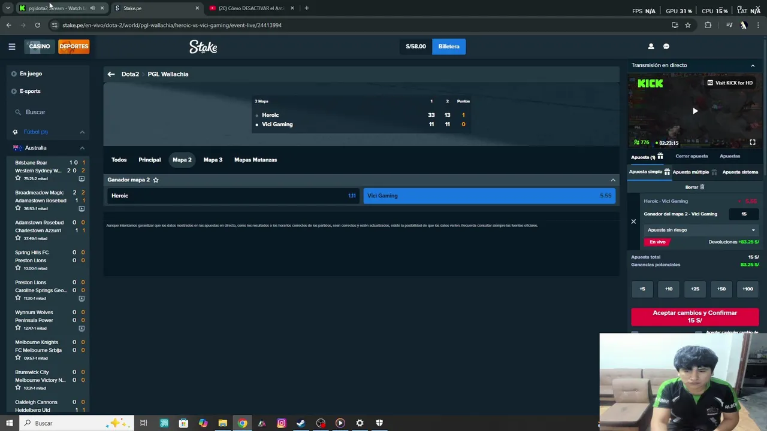This screenshot has height=431, width=767.
Task: Bookmark this page with the star icon
Action: (688, 25)
